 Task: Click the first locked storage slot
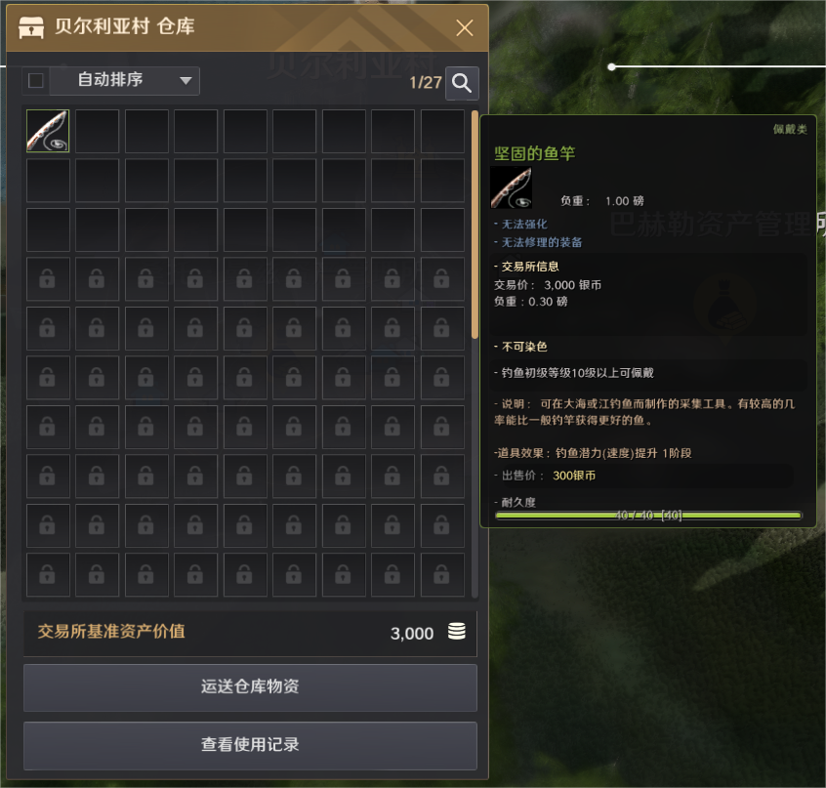pos(48,278)
